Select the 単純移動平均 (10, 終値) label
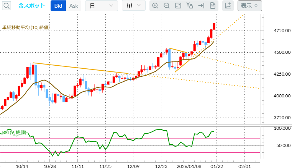The width and height of the screenshot is (292, 168). coord(26,27)
